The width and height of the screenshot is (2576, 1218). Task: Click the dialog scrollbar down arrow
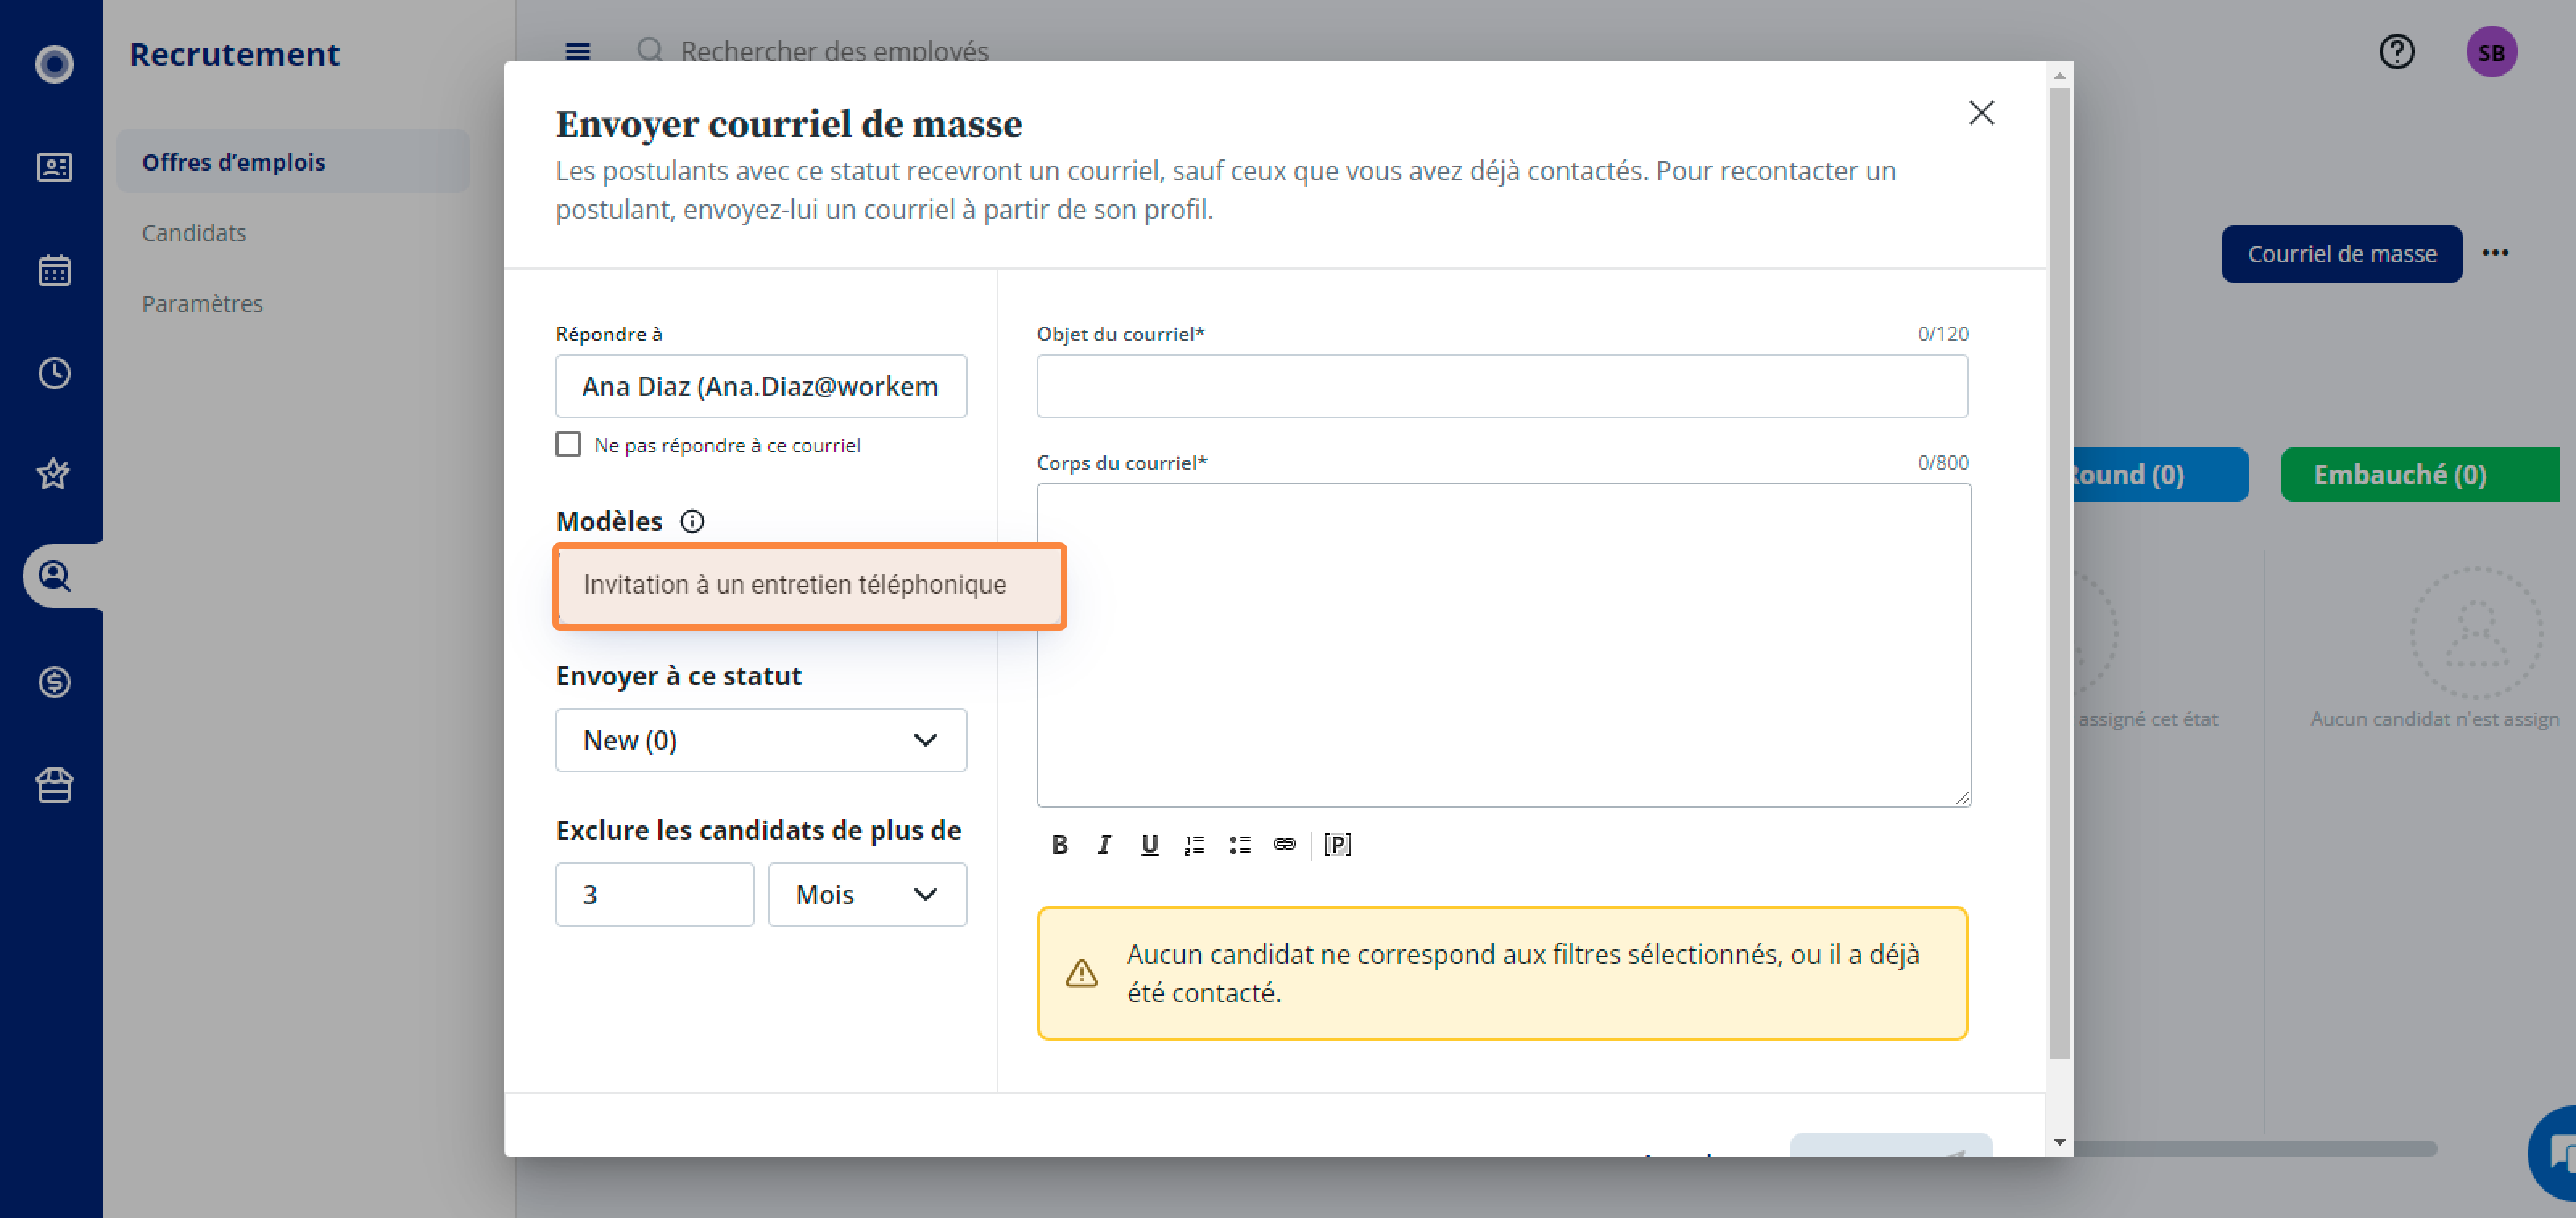pyautogui.click(x=2059, y=1143)
